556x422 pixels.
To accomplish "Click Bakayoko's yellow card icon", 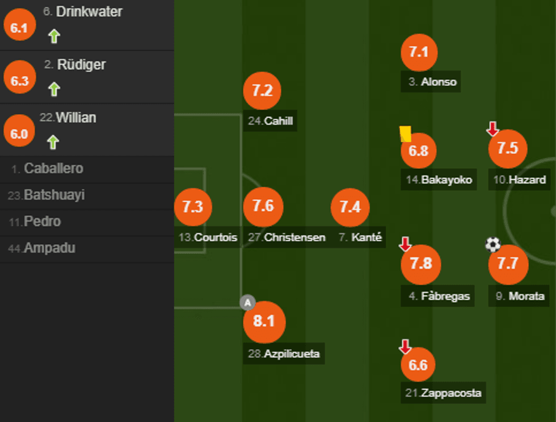I will 405,134.
